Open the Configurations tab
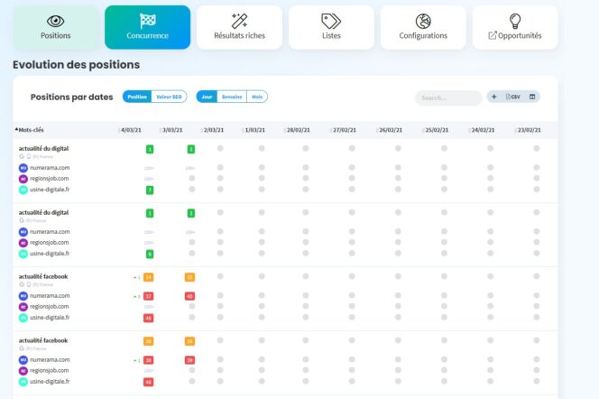The height and width of the screenshot is (399, 599). point(423,27)
